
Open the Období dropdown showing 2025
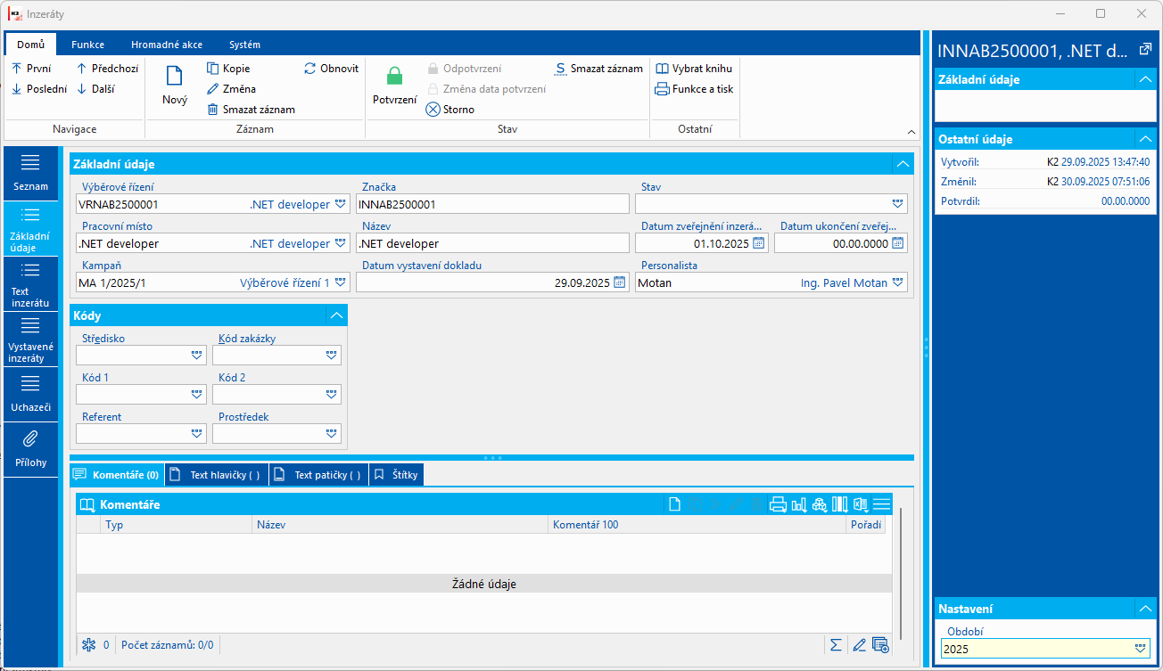point(1140,649)
